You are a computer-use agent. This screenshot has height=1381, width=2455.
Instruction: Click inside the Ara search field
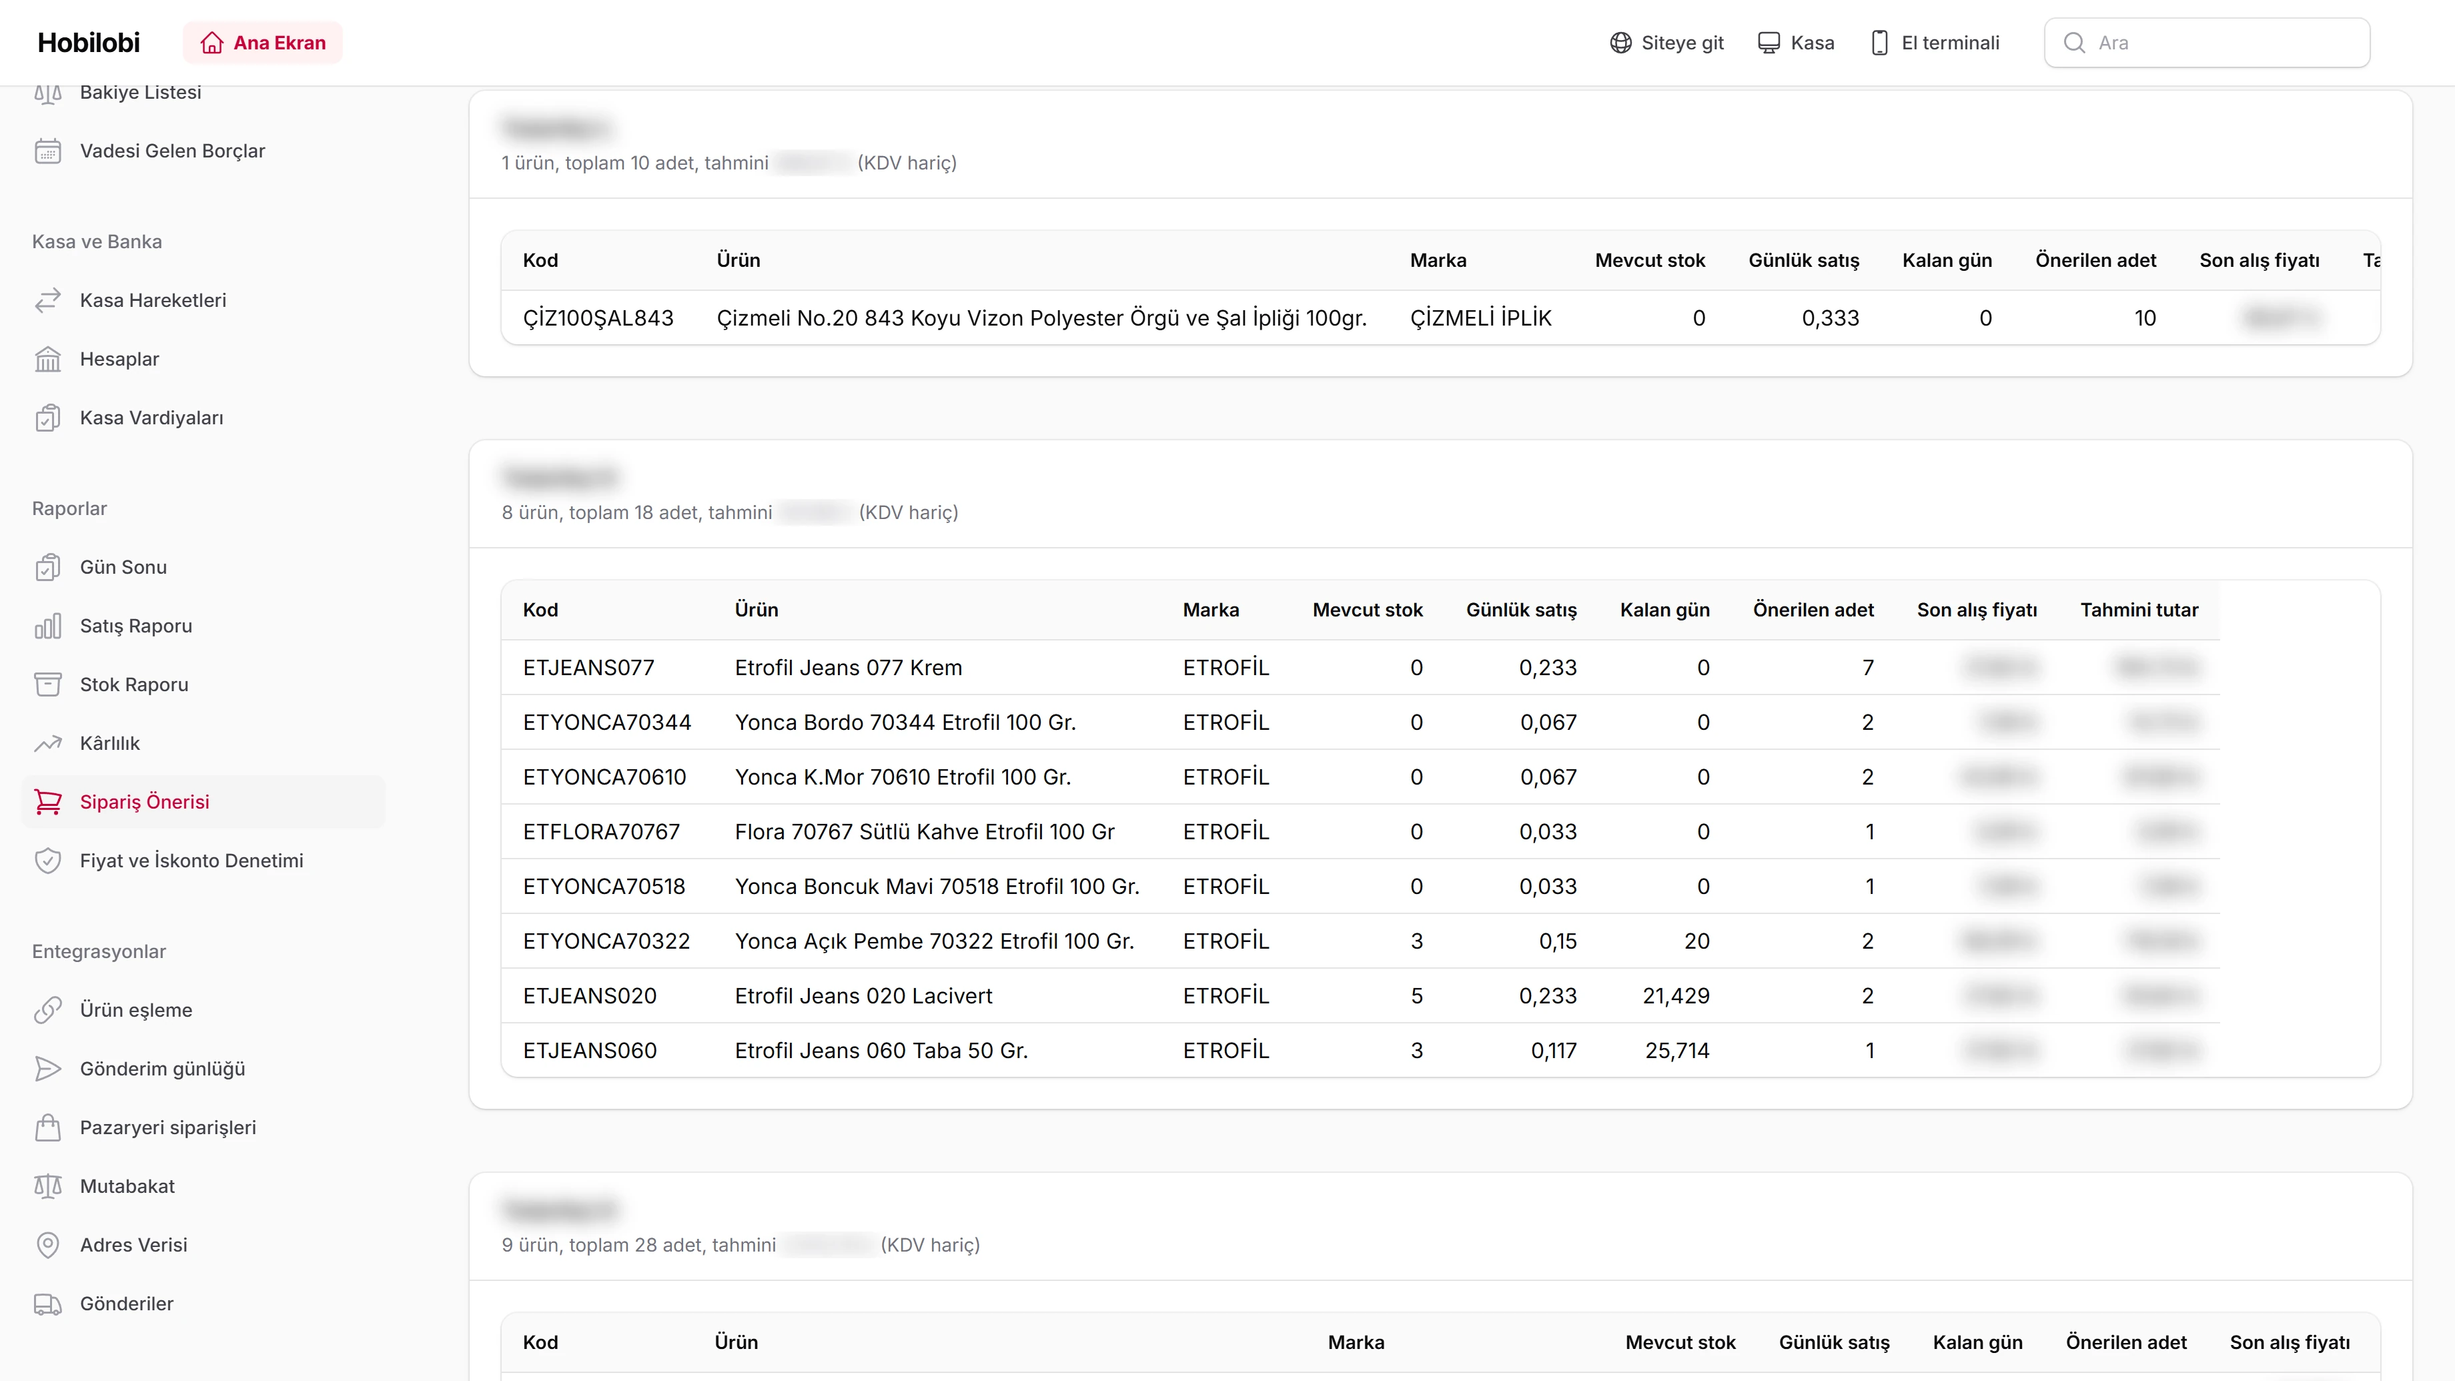(x=2207, y=43)
